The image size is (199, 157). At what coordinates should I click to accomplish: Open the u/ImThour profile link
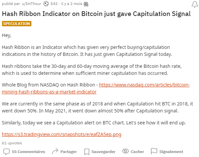(31, 4)
